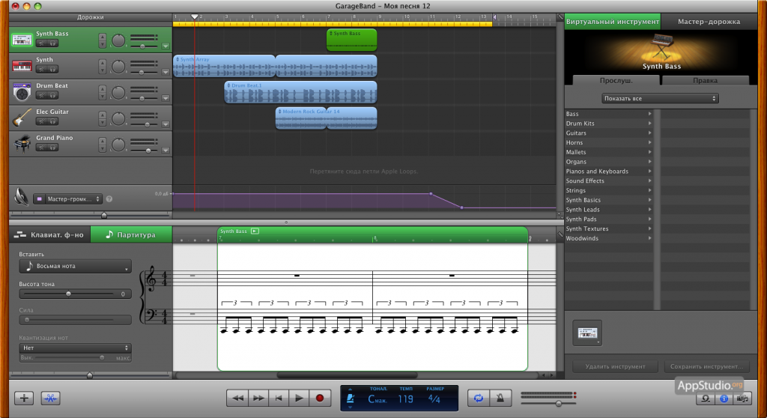This screenshot has height=418, width=767.
Task: Select the Woodwinds category
Action: point(609,238)
